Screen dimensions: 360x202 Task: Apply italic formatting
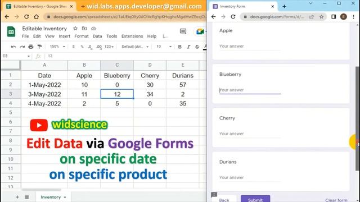(188, 47)
